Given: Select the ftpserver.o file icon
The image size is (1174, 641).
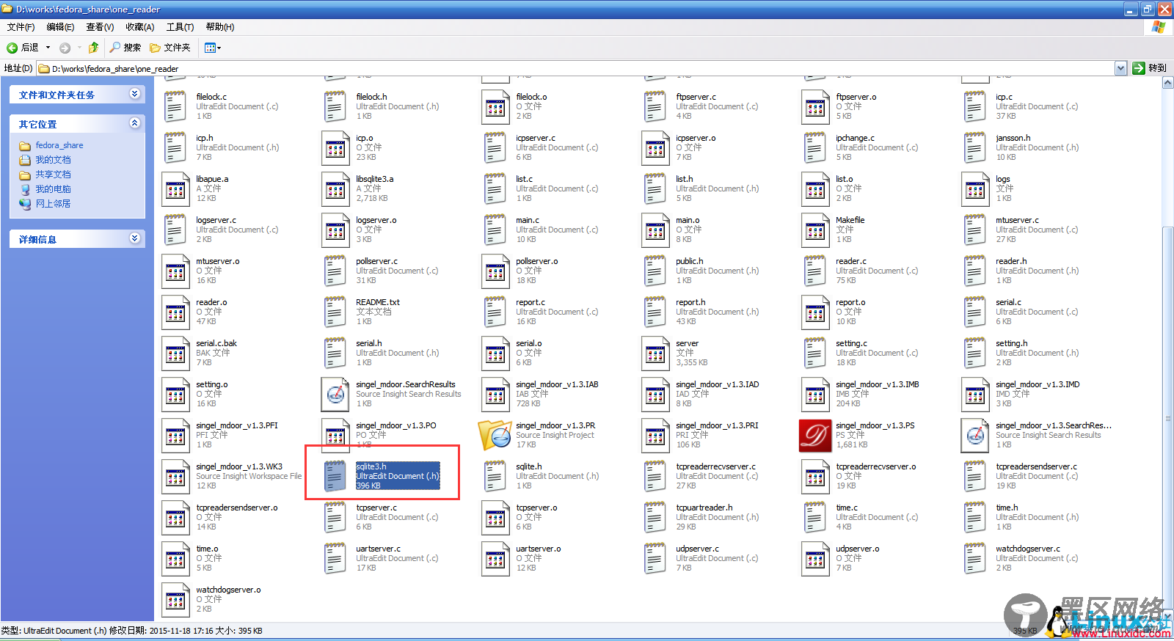Looking at the screenshot, I should (x=815, y=107).
